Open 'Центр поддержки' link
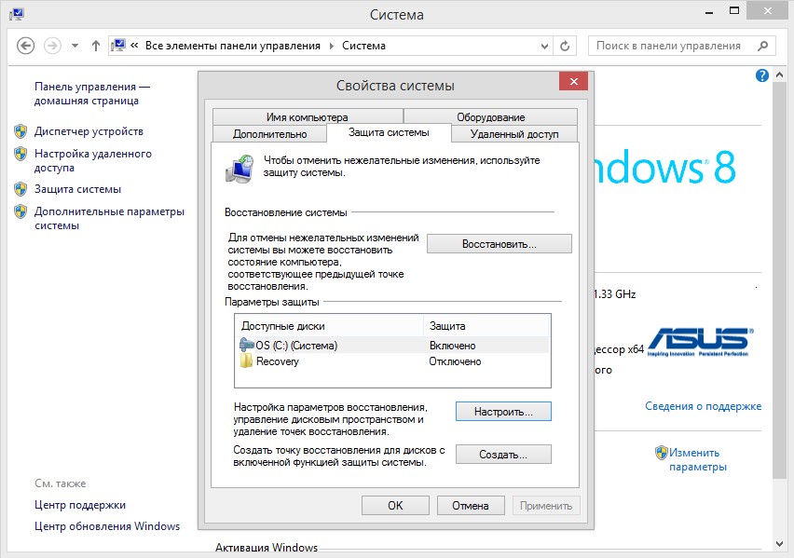The width and height of the screenshot is (794, 558). (80, 505)
